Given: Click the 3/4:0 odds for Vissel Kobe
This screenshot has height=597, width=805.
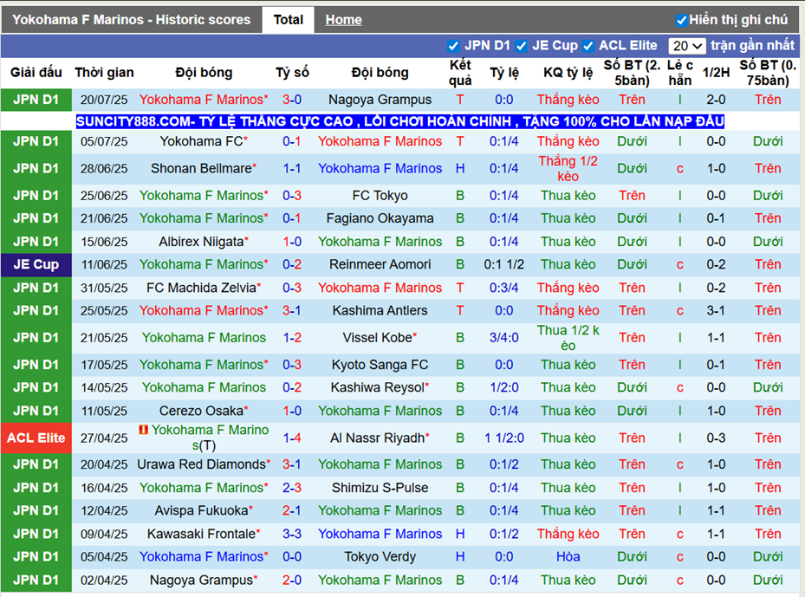Looking at the screenshot, I should (503, 338).
